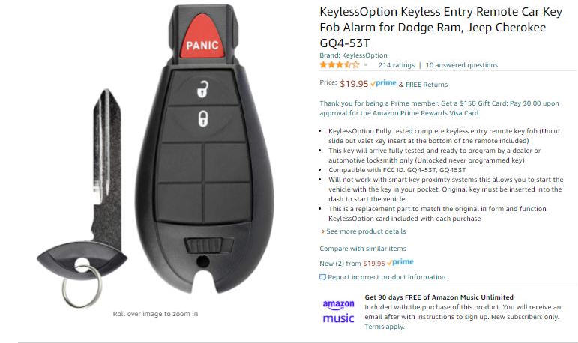This screenshot has height=343, width=578.
Task: Report incorrect product information
Action: (x=387, y=277)
